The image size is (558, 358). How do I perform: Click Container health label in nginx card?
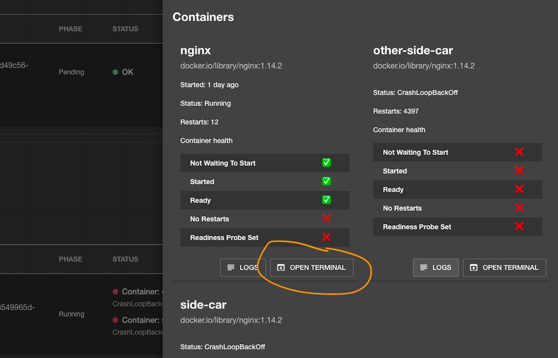tap(207, 141)
